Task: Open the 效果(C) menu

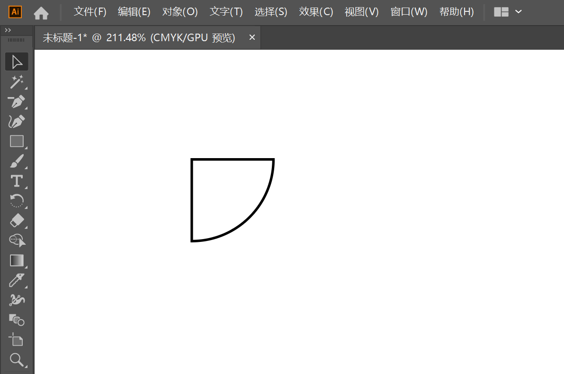Action: (x=316, y=11)
